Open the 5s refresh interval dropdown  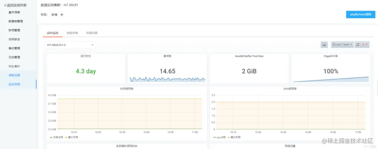(x=365, y=45)
